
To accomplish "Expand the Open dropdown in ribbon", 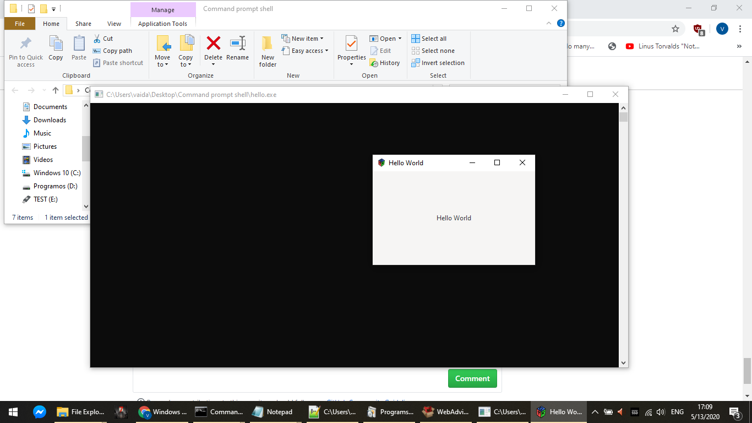I will click(385, 39).
